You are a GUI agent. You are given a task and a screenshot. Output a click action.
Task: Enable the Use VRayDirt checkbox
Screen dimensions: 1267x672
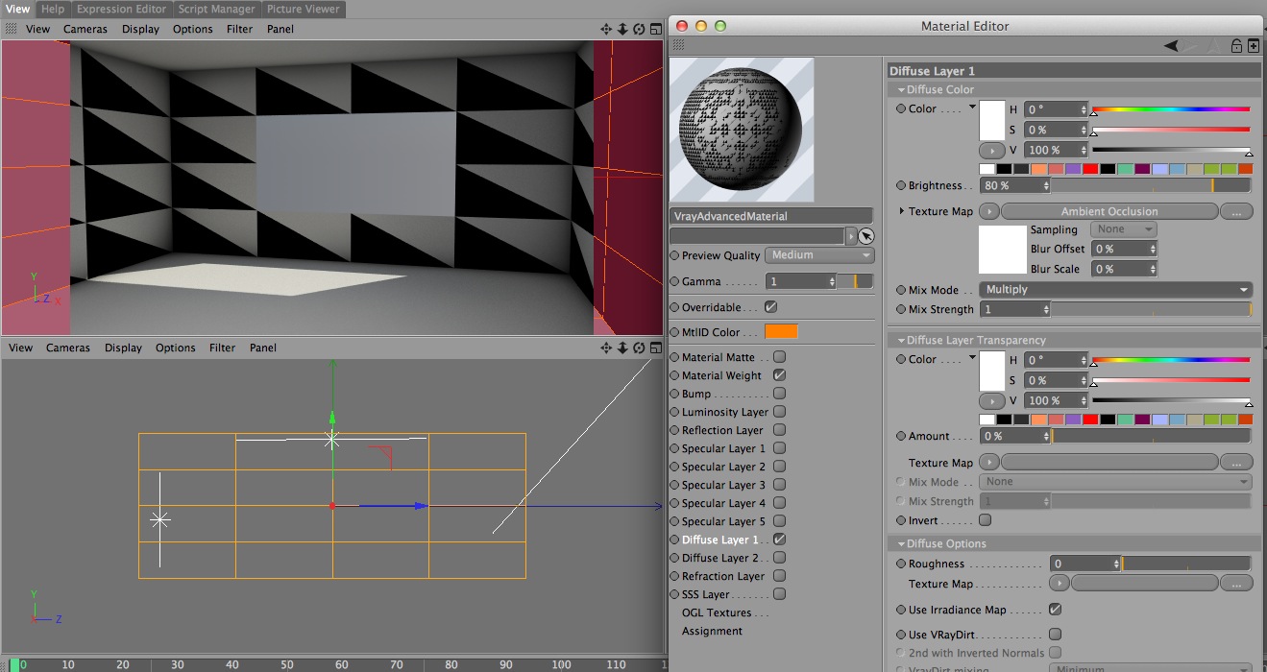point(1055,635)
